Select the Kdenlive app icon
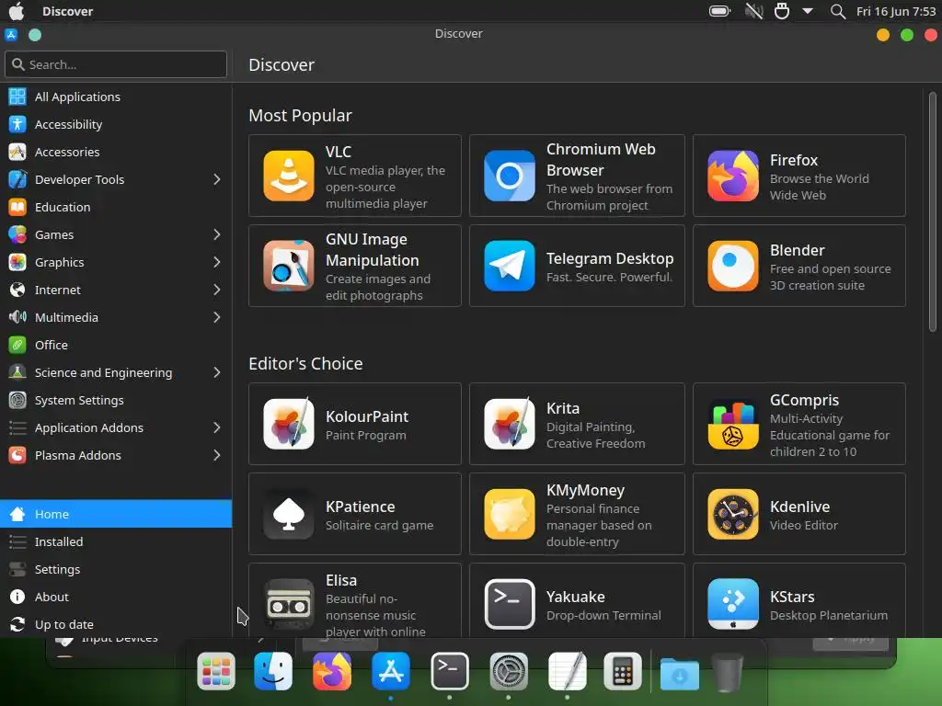This screenshot has width=942, height=706. pyautogui.click(x=733, y=514)
